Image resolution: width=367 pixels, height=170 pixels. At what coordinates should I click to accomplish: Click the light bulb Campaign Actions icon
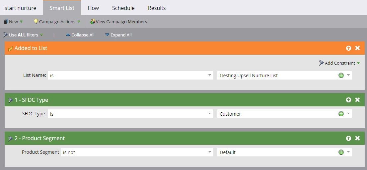(36, 22)
